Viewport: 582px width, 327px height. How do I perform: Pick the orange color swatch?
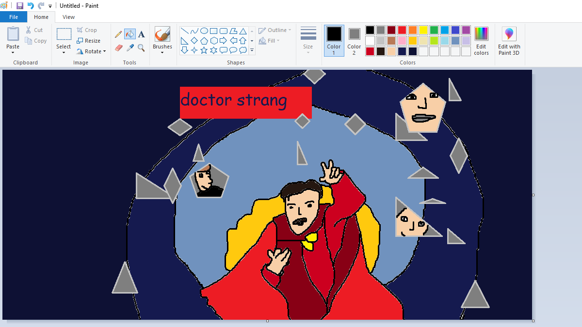413,30
